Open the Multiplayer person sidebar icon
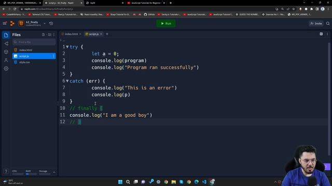 tap(6, 60)
